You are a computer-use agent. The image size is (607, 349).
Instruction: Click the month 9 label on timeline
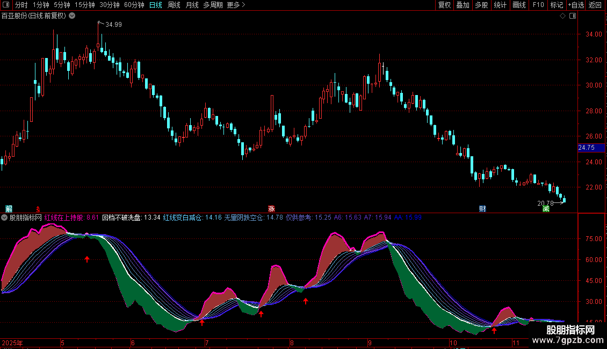pyautogui.click(x=370, y=343)
